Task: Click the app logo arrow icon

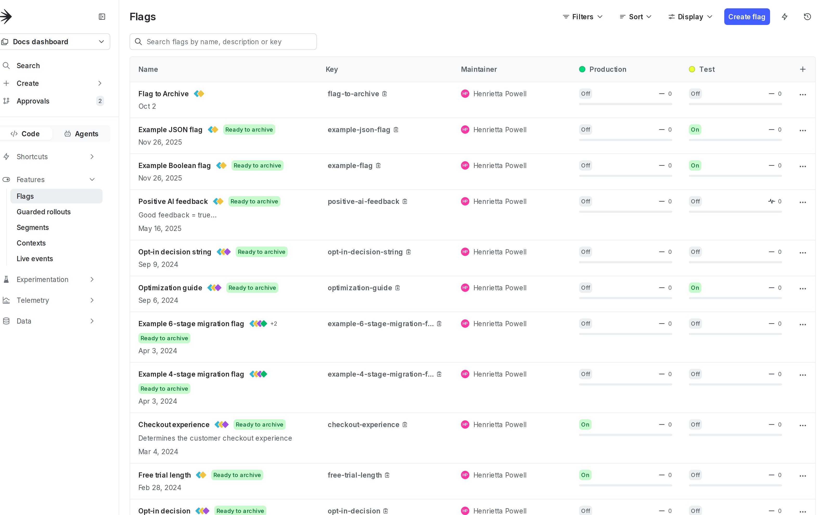Action: tap(6, 16)
